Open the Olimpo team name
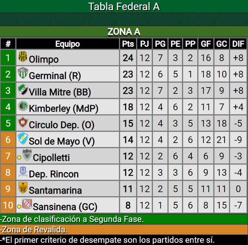This screenshot has height=245, width=248. (44, 60)
